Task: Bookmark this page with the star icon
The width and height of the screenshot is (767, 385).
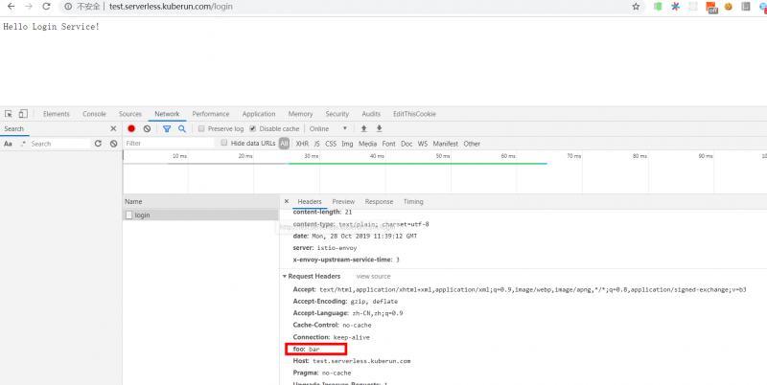Action: [636, 7]
